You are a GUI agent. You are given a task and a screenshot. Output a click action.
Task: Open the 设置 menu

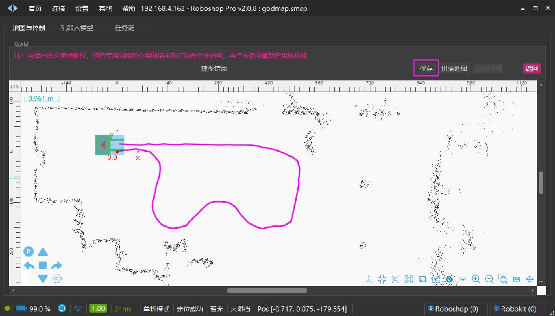tap(82, 8)
